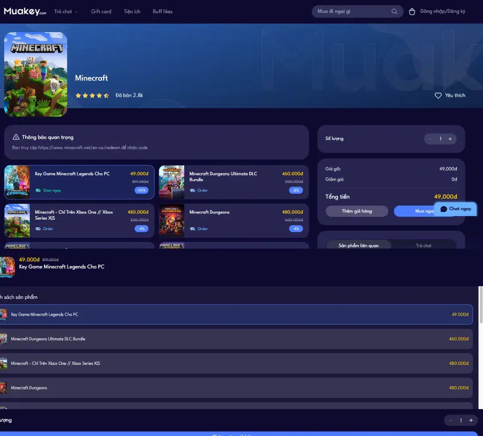Screen dimensions: 483x436
Task: Decrease quantity in Số lượng panel
Action: (430, 139)
